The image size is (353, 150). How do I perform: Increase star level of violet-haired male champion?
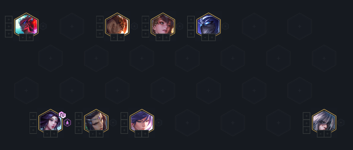point(145,134)
